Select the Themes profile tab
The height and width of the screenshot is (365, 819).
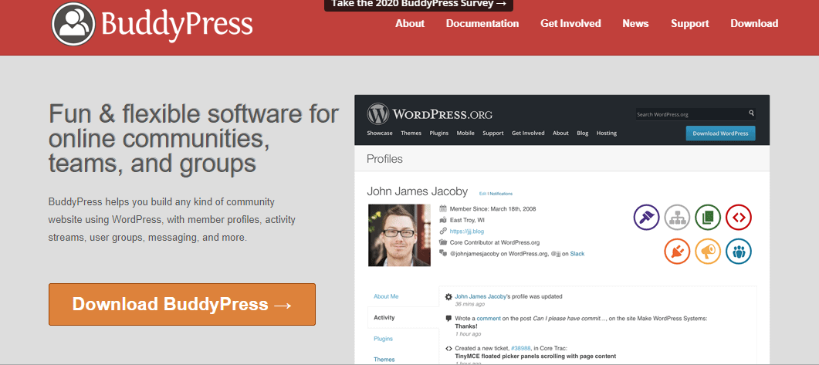coord(384,360)
